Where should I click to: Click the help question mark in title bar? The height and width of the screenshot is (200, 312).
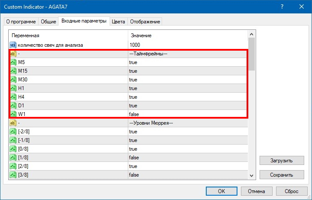coord(282,6)
